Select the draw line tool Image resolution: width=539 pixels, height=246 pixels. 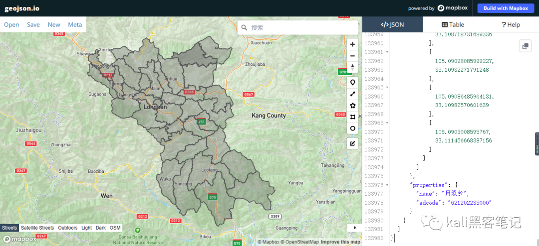tap(352, 94)
